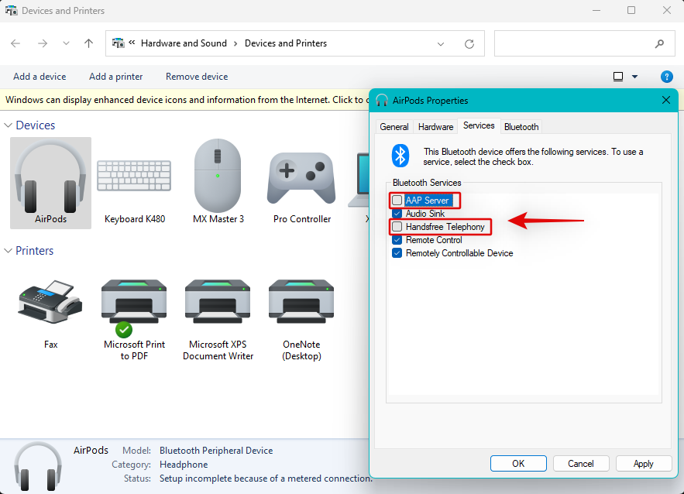Confirm with the OK button
Screen dimensions: 684x494
(x=518, y=464)
